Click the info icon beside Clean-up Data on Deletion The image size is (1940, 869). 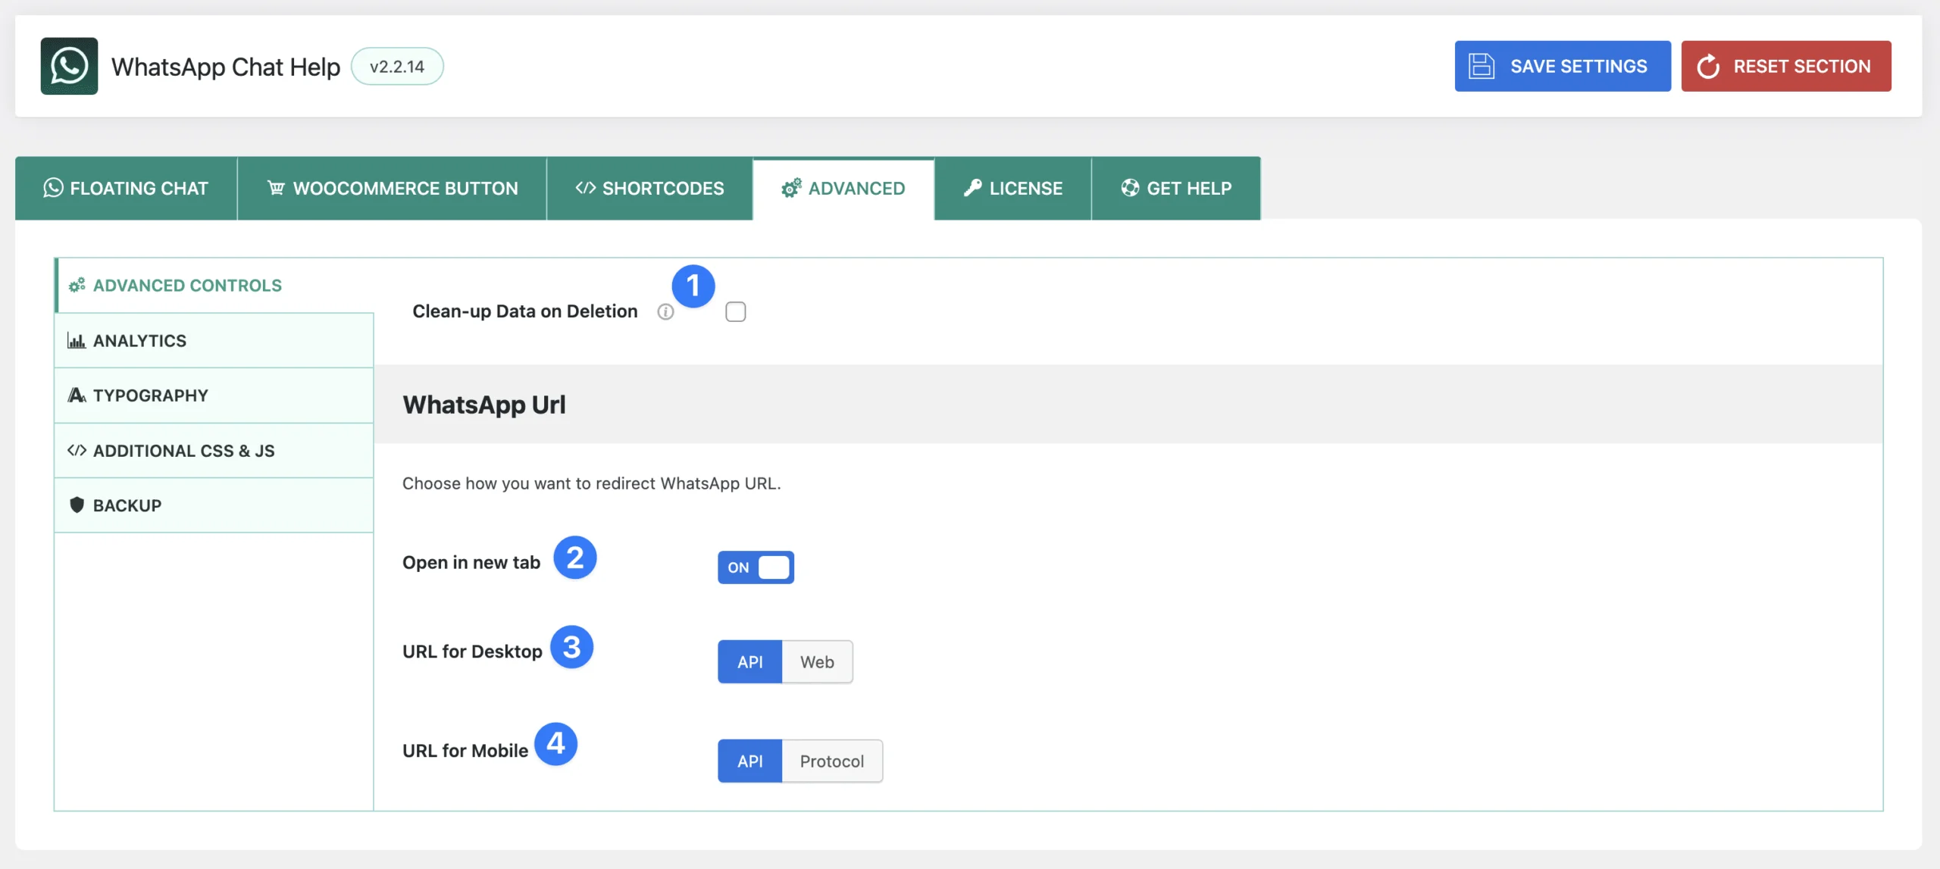tap(665, 312)
